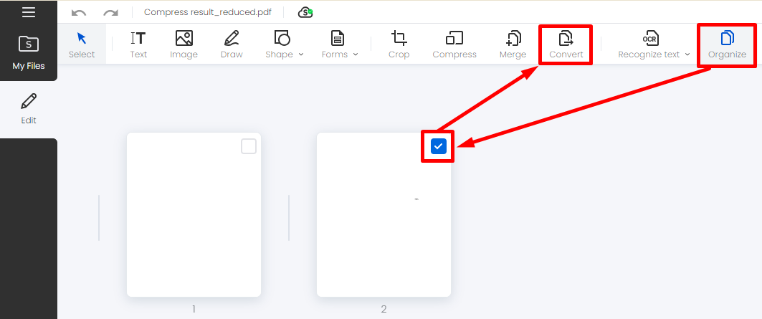Click the Redo arrow icon
Screen dimensions: 762x319
[111, 13]
